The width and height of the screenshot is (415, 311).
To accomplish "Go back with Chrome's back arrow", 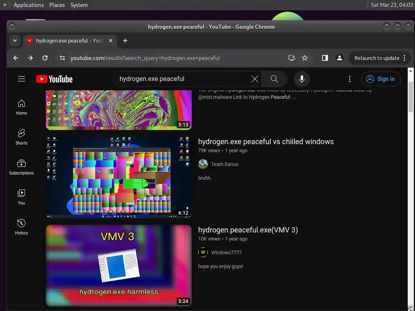I will [16, 58].
